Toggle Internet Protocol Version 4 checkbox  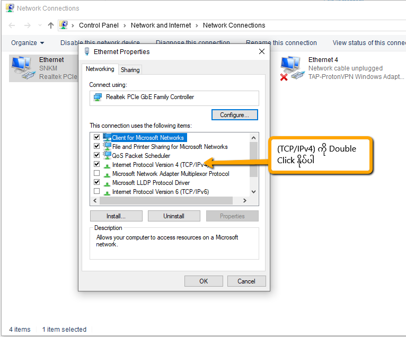[96, 164]
